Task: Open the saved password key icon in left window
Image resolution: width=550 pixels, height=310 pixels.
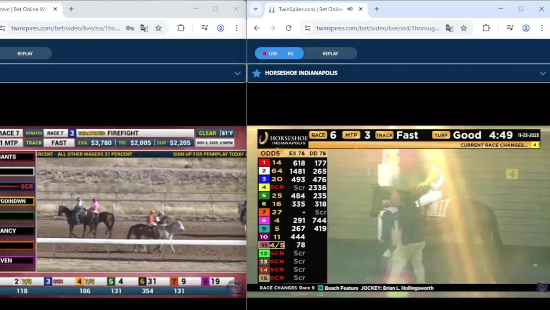Action: pyautogui.click(x=130, y=28)
